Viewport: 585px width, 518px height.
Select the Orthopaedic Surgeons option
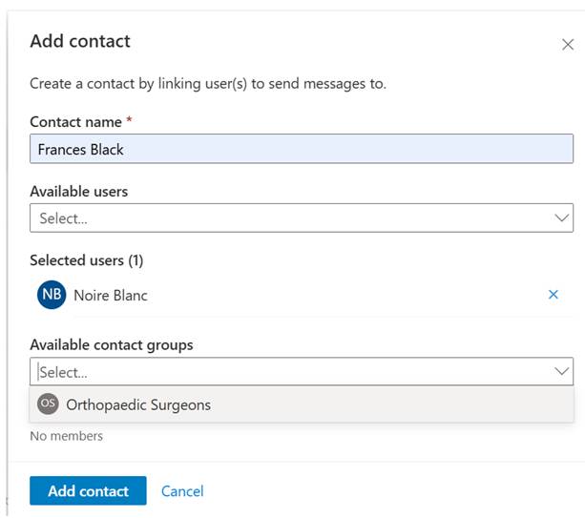pyautogui.click(x=138, y=404)
